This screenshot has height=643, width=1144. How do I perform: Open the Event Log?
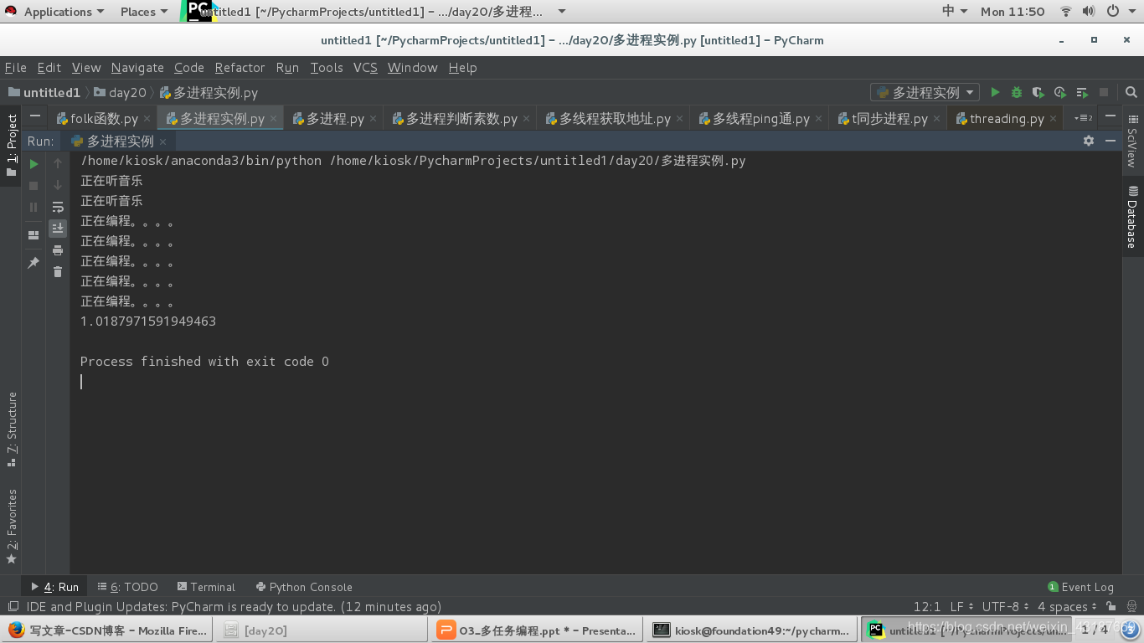click(1080, 587)
